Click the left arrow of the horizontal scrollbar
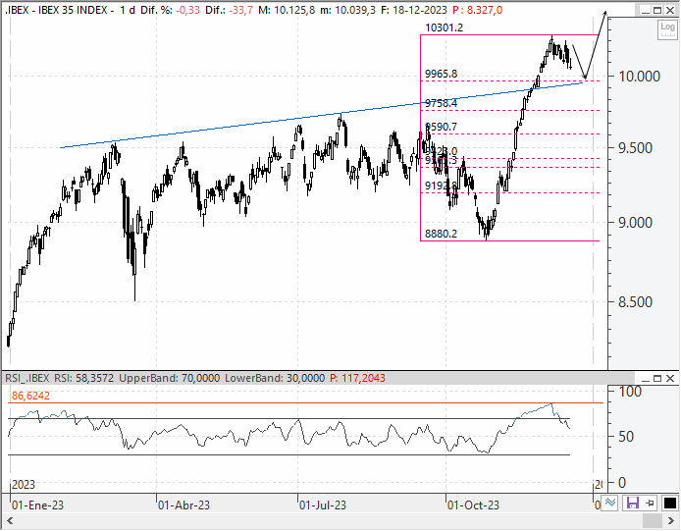 pyautogui.click(x=10, y=520)
